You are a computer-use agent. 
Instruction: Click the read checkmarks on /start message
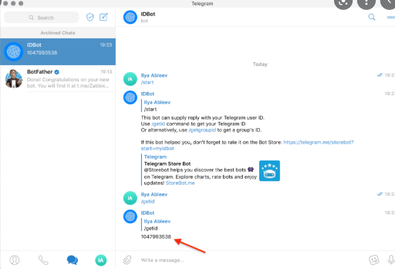coord(380,75)
